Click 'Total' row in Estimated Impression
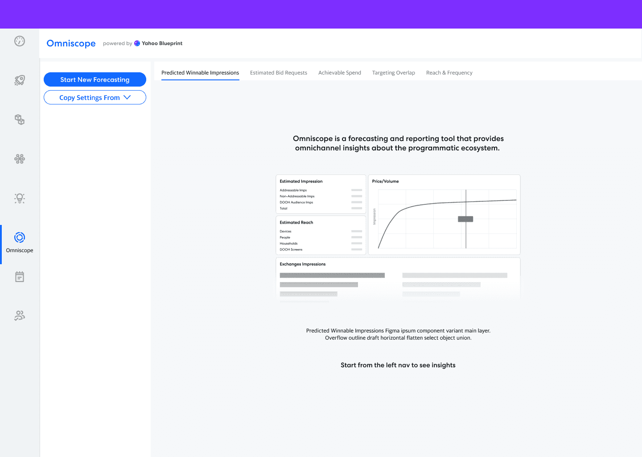 (x=321, y=208)
